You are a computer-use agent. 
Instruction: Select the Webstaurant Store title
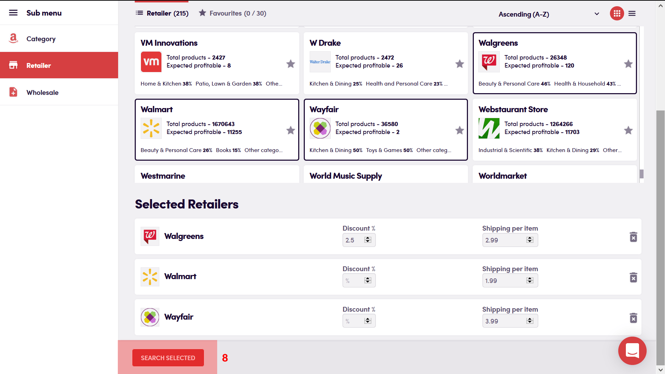[x=513, y=109]
